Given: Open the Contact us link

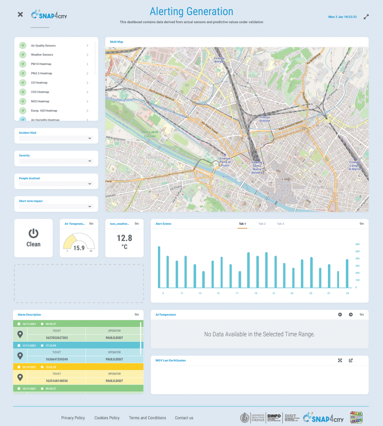Looking at the screenshot, I should click(x=184, y=418).
